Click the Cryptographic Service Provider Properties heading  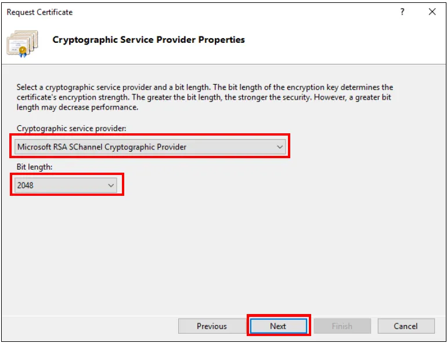coord(149,40)
